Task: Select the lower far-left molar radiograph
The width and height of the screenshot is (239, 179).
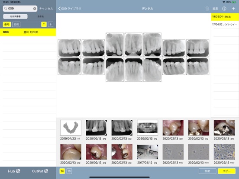Action: tap(69, 66)
